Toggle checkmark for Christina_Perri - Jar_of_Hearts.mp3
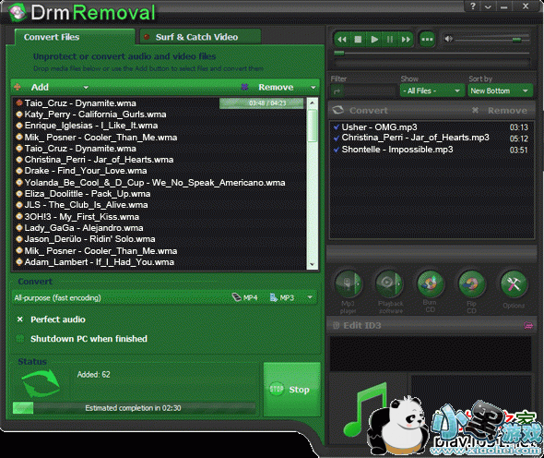This screenshot has height=458, width=544. tap(337, 139)
